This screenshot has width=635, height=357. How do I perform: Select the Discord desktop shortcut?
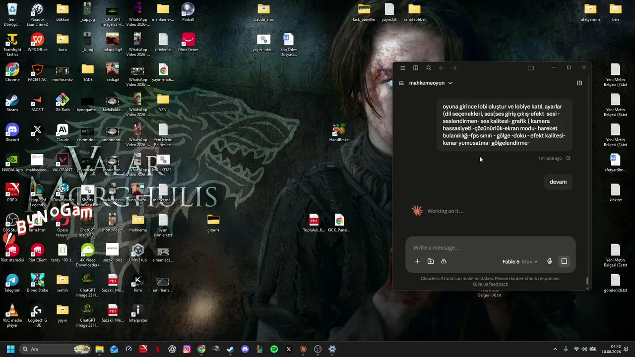tap(12, 133)
